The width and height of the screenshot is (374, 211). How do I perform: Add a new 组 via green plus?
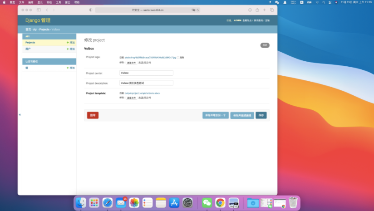pos(71,68)
